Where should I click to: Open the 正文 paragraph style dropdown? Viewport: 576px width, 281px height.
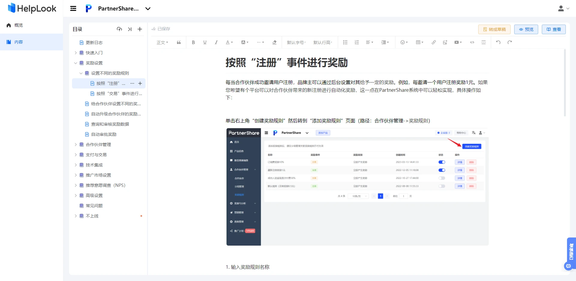pyautogui.click(x=162, y=42)
